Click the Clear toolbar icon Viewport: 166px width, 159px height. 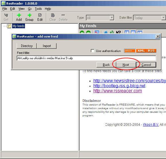coord(53,15)
